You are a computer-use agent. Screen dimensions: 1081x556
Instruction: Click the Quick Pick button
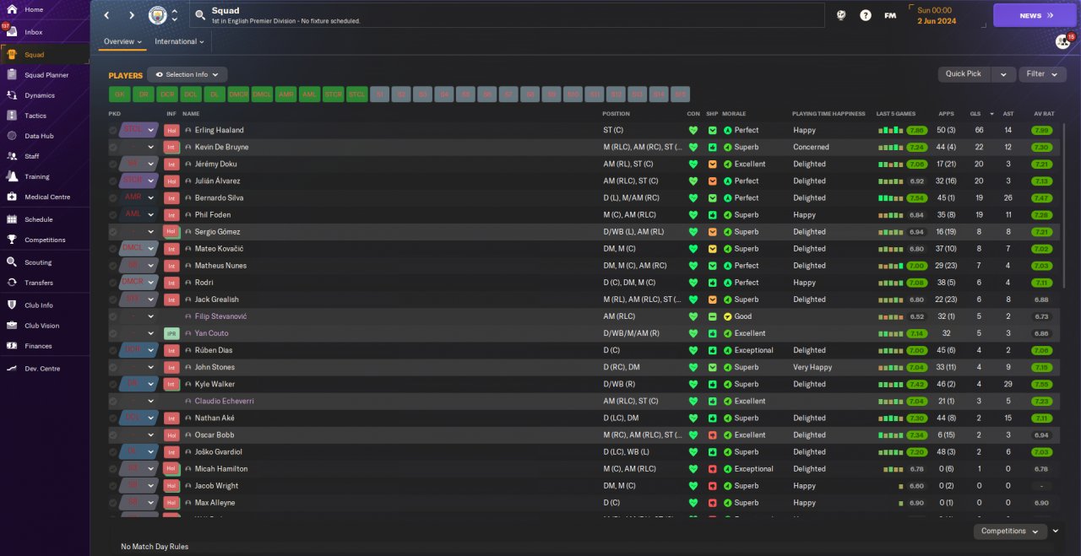point(964,74)
